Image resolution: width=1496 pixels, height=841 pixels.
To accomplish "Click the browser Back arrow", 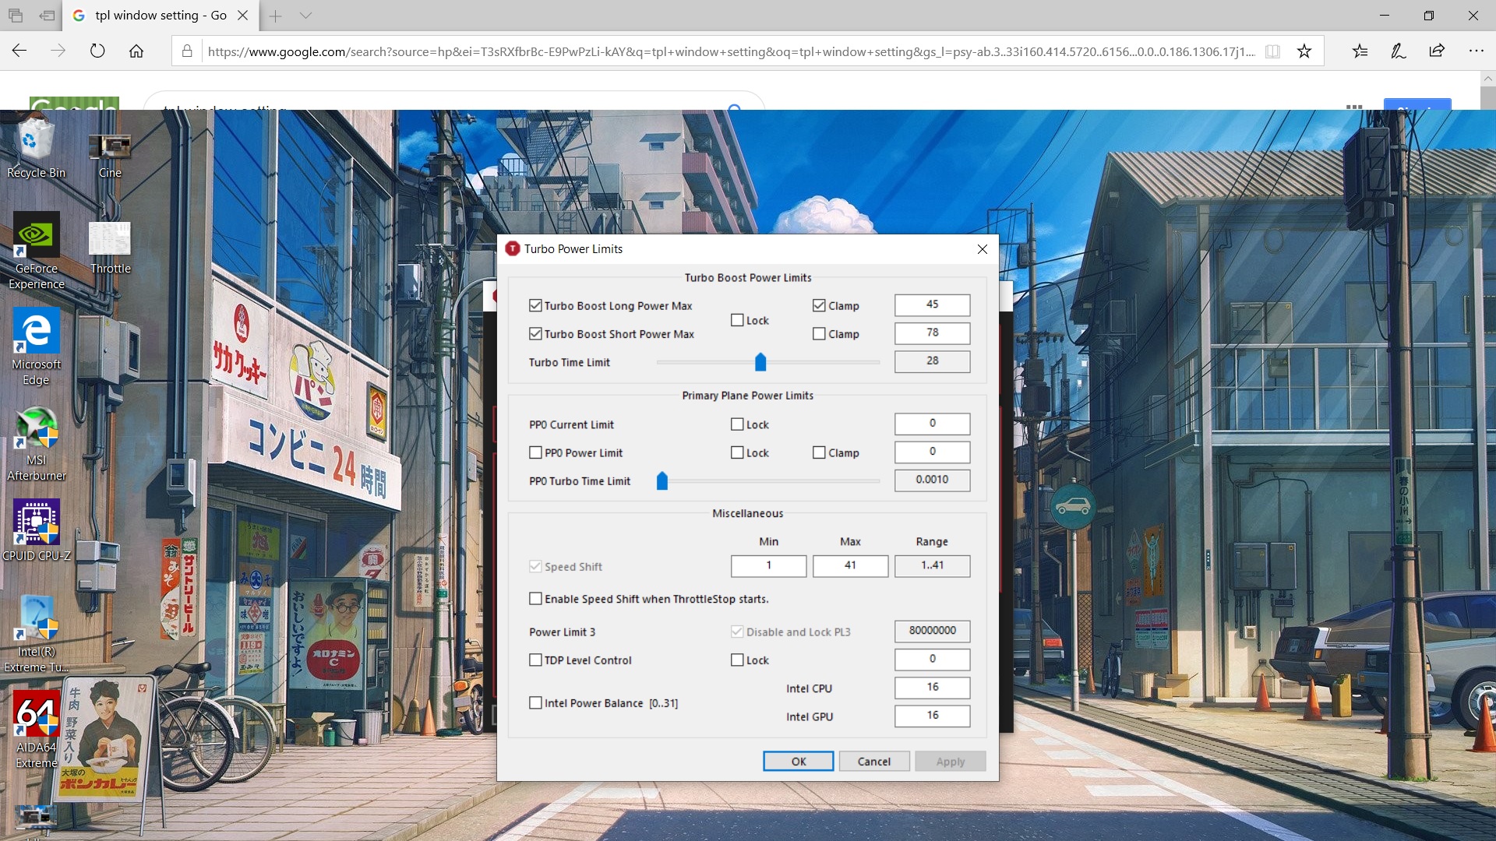I will tap(19, 51).
